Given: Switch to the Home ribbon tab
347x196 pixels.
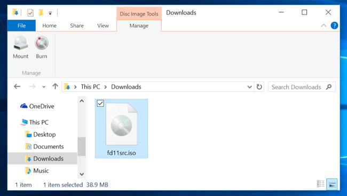Looking at the screenshot, I should [x=49, y=26].
